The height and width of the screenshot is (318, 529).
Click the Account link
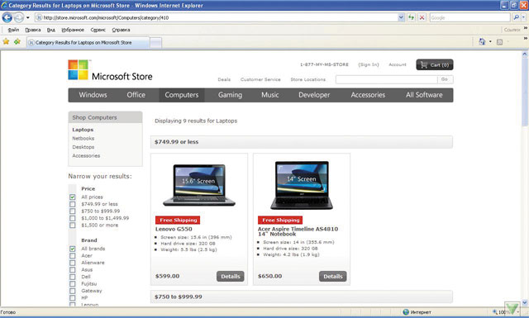pos(398,64)
